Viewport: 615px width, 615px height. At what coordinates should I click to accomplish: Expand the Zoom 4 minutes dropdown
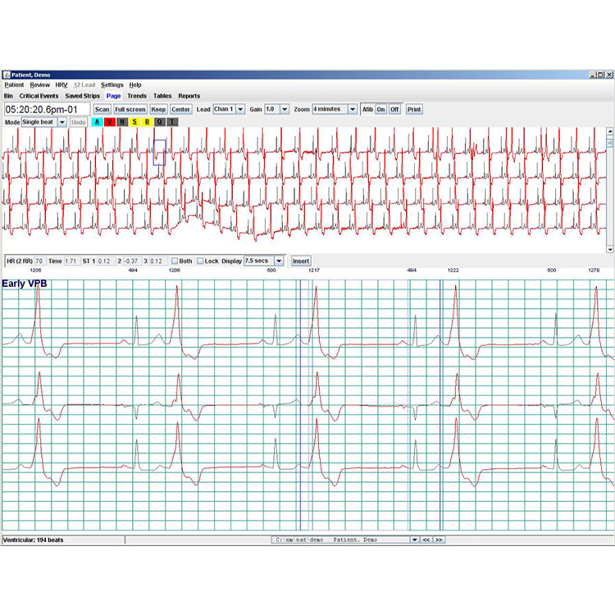point(335,109)
